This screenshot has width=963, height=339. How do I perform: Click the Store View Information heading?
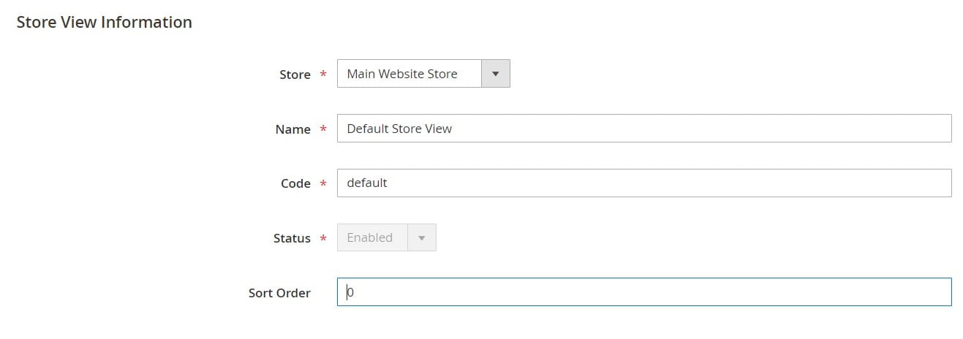pyautogui.click(x=104, y=23)
